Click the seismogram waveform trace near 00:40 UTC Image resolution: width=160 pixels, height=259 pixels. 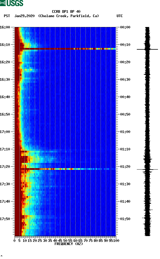point(147,97)
